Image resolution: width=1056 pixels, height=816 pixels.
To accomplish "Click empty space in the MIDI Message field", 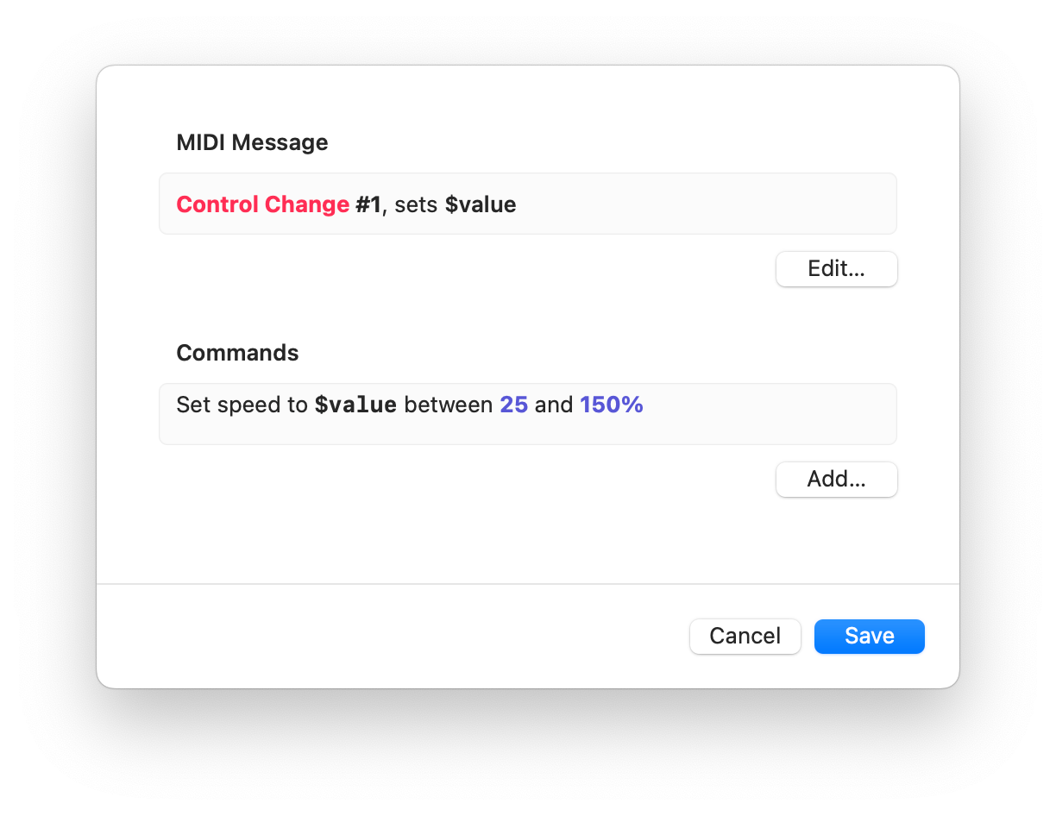I will click(x=707, y=205).
